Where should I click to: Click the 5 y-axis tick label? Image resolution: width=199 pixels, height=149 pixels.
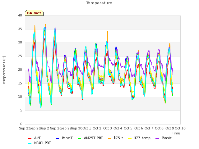point(21,111)
